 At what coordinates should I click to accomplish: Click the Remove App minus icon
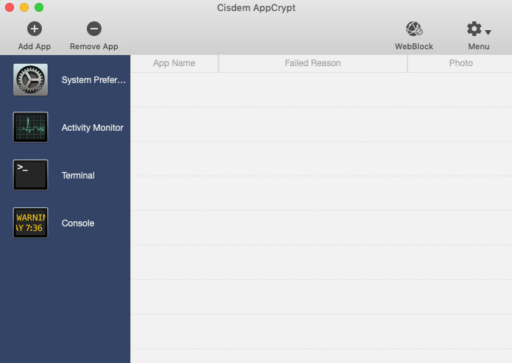[93, 29]
